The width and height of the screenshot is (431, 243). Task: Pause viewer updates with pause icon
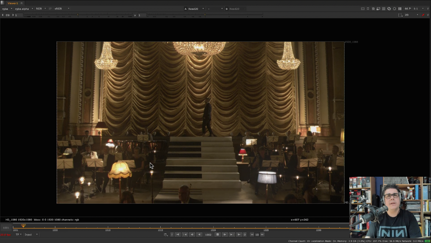[399, 9]
